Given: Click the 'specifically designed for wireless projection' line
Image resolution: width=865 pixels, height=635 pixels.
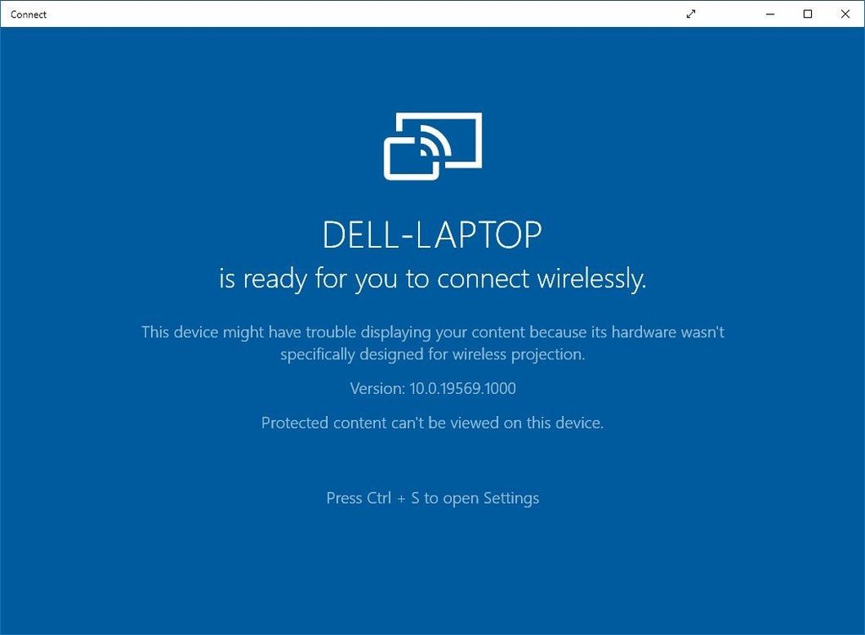Looking at the screenshot, I should [x=432, y=354].
